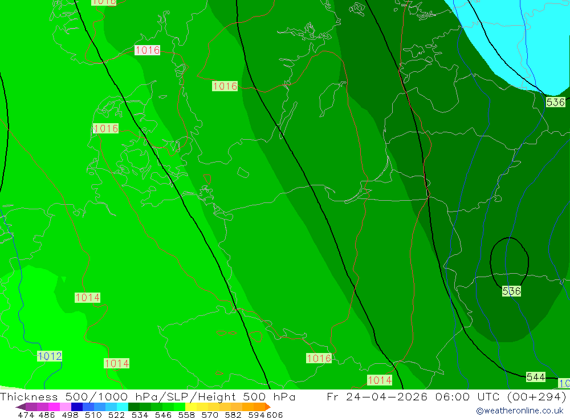570x418 pixels.
Task: Click the blue 1012 isobar label
Action: coord(50,356)
